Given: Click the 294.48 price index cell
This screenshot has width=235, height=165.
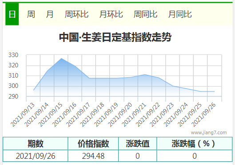Looking at the screenshot, I should coord(93,156).
